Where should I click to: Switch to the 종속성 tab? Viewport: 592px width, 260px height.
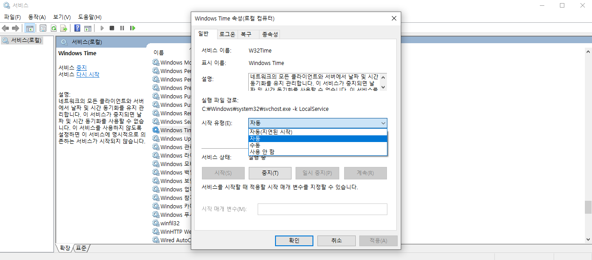click(x=270, y=34)
